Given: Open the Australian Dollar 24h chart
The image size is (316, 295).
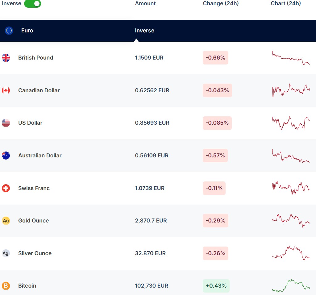Looking at the screenshot, I should pyautogui.click(x=291, y=156).
